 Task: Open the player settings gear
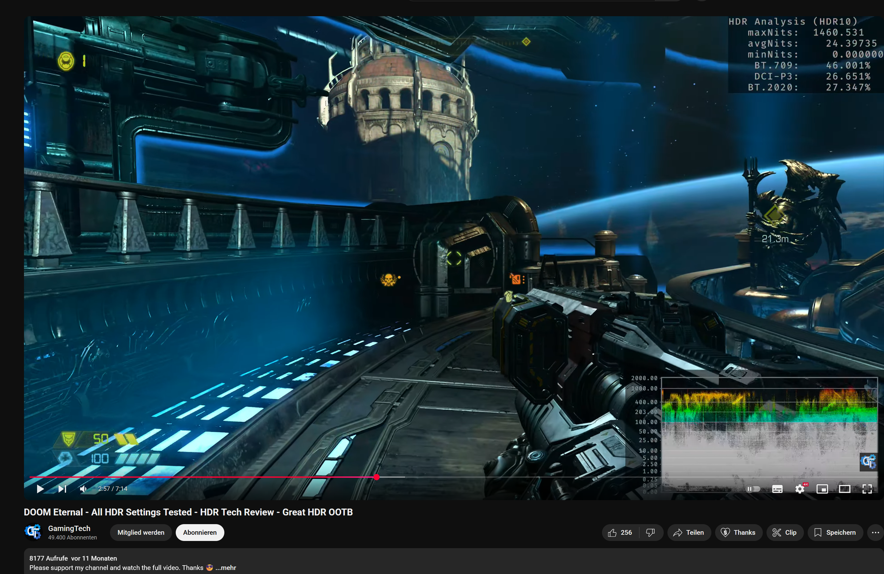coord(800,489)
